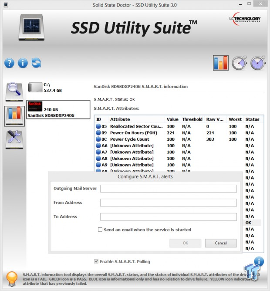Click blue status dot for attribute 05
Viewport: 270px width, 291px height.
pyautogui.click(x=98, y=126)
